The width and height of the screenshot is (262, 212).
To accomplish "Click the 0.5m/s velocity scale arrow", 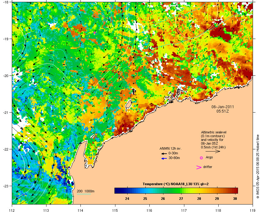I will pos(213,152).
